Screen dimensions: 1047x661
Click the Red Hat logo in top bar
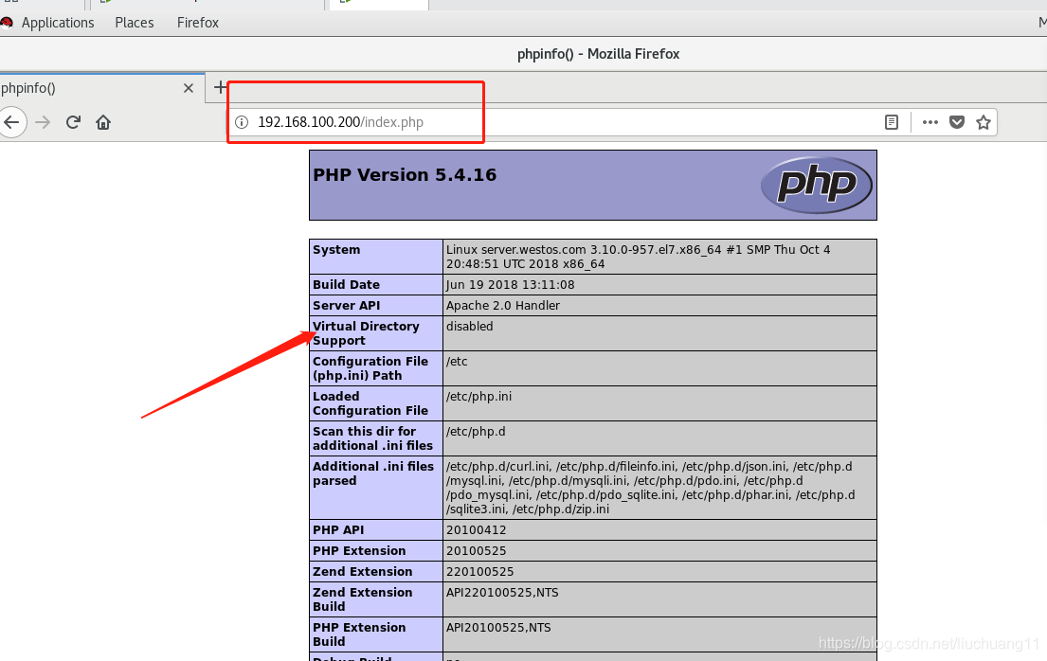pyautogui.click(x=7, y=23)
